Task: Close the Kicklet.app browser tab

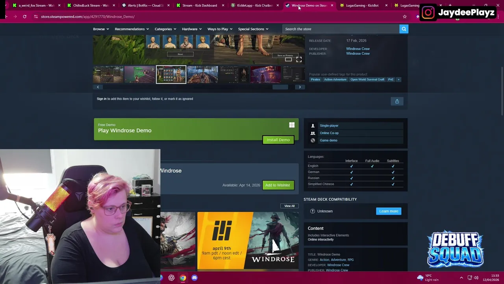Action: point(278,6)
